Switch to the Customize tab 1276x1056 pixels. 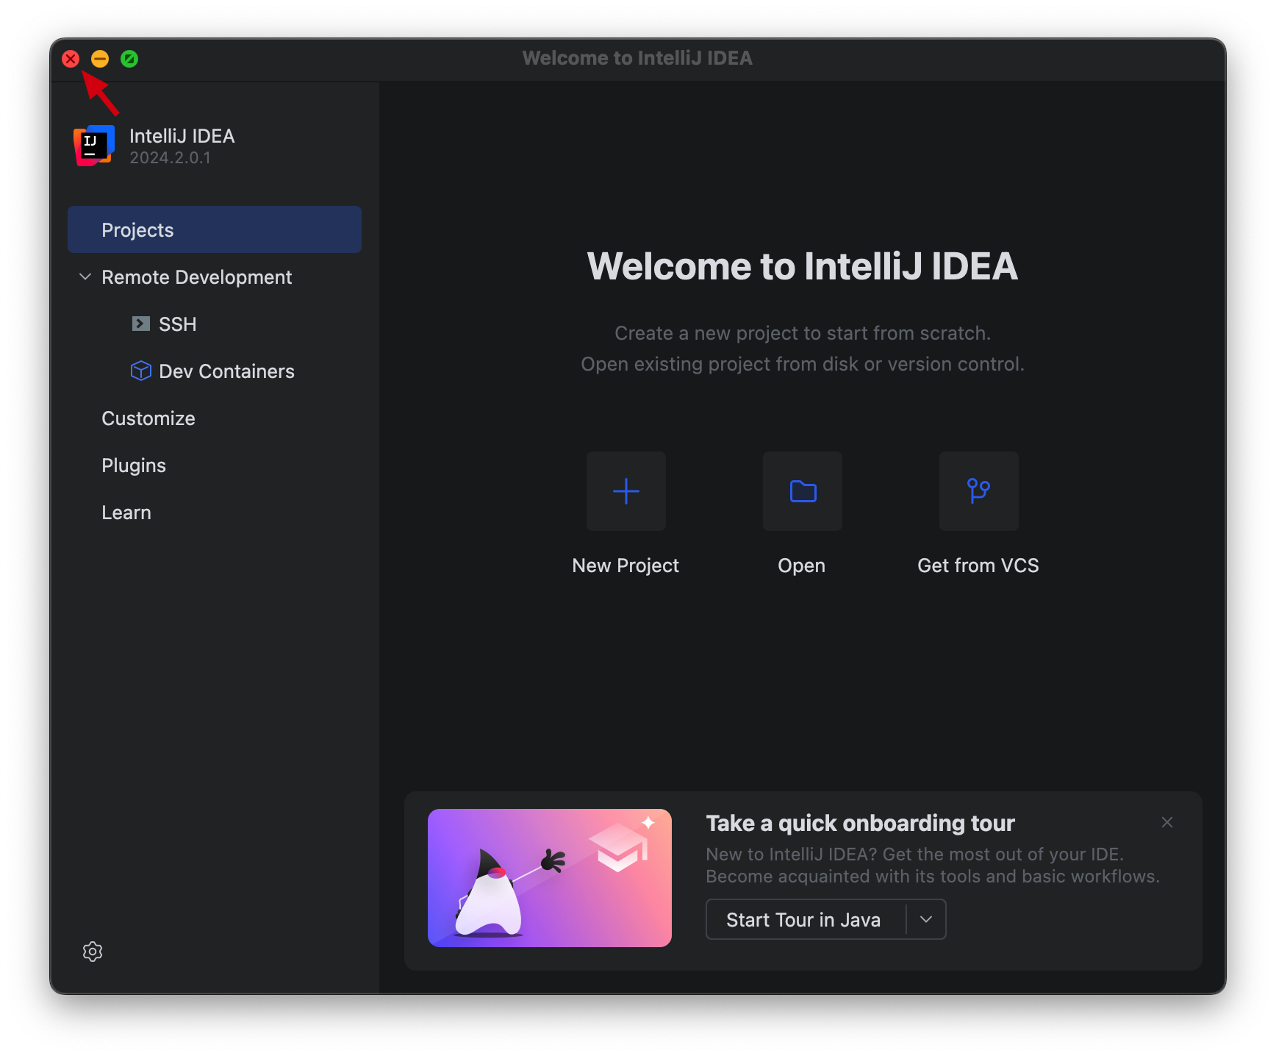(148, 418)
